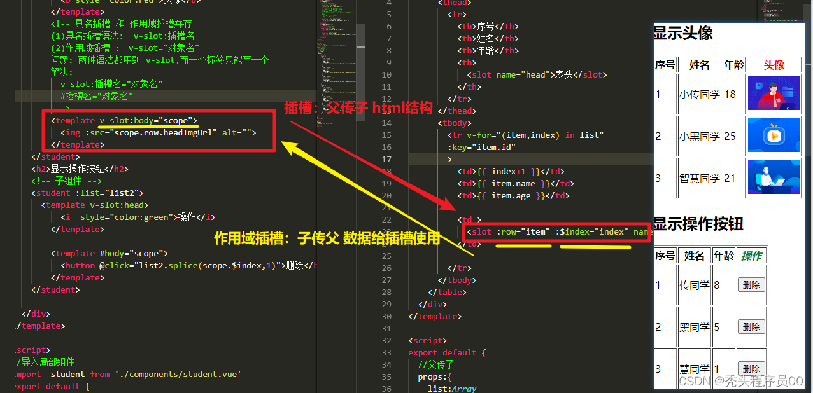Click the red 头像 column header
813x393 pixels.
(x=774, y=64)
